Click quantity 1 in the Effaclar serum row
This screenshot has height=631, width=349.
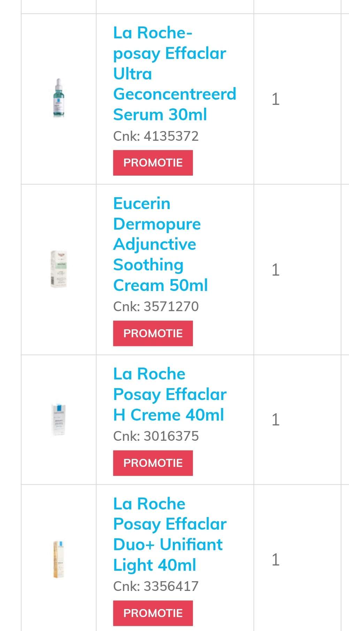click(x=276, y=99)
